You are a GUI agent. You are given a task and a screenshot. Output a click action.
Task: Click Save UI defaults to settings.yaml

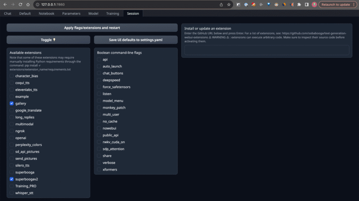(x=136, y=40)
